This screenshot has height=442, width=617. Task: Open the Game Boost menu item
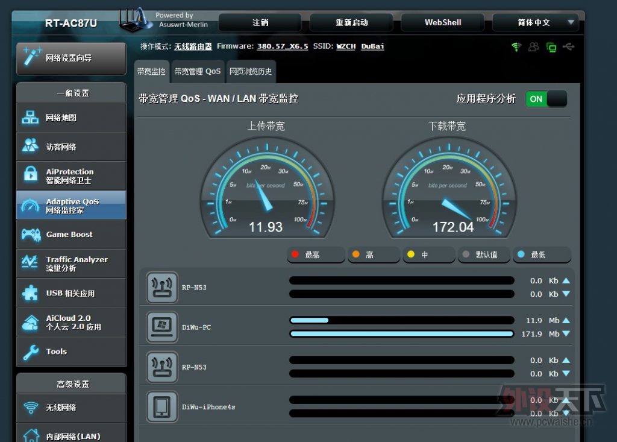[x=71, y=235]
